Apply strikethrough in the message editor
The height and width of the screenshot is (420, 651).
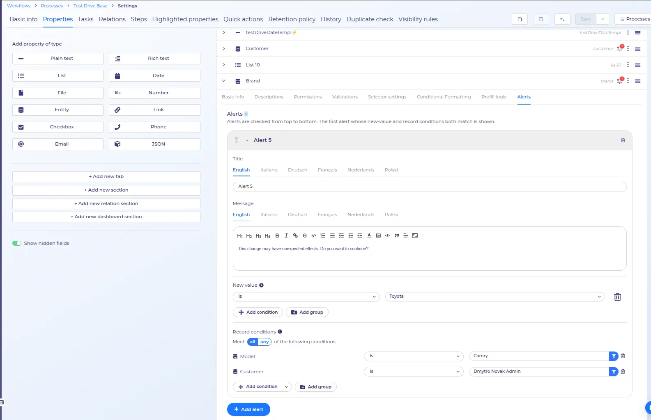[x=305, y=235]
